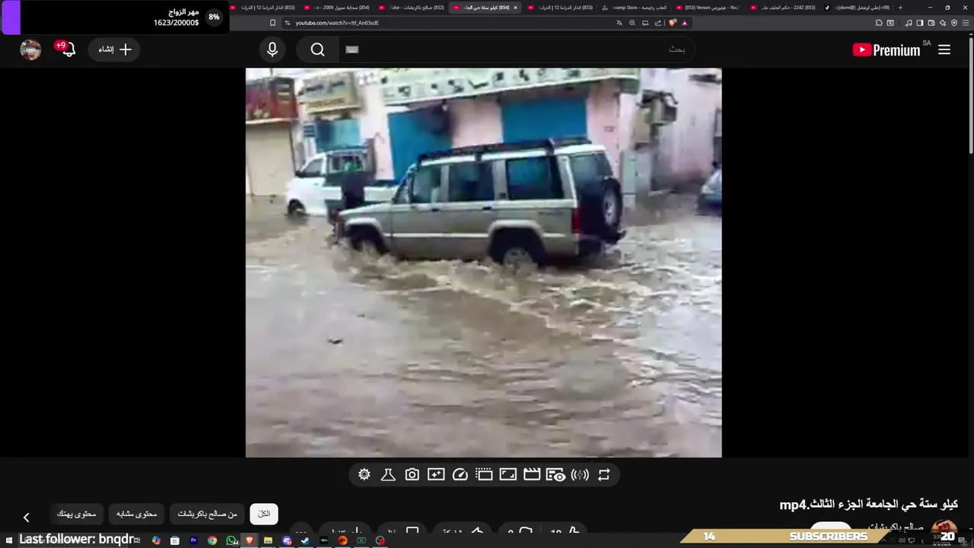
Task: Select the 'الكل' filter chip
Action: tap(264, 515)
